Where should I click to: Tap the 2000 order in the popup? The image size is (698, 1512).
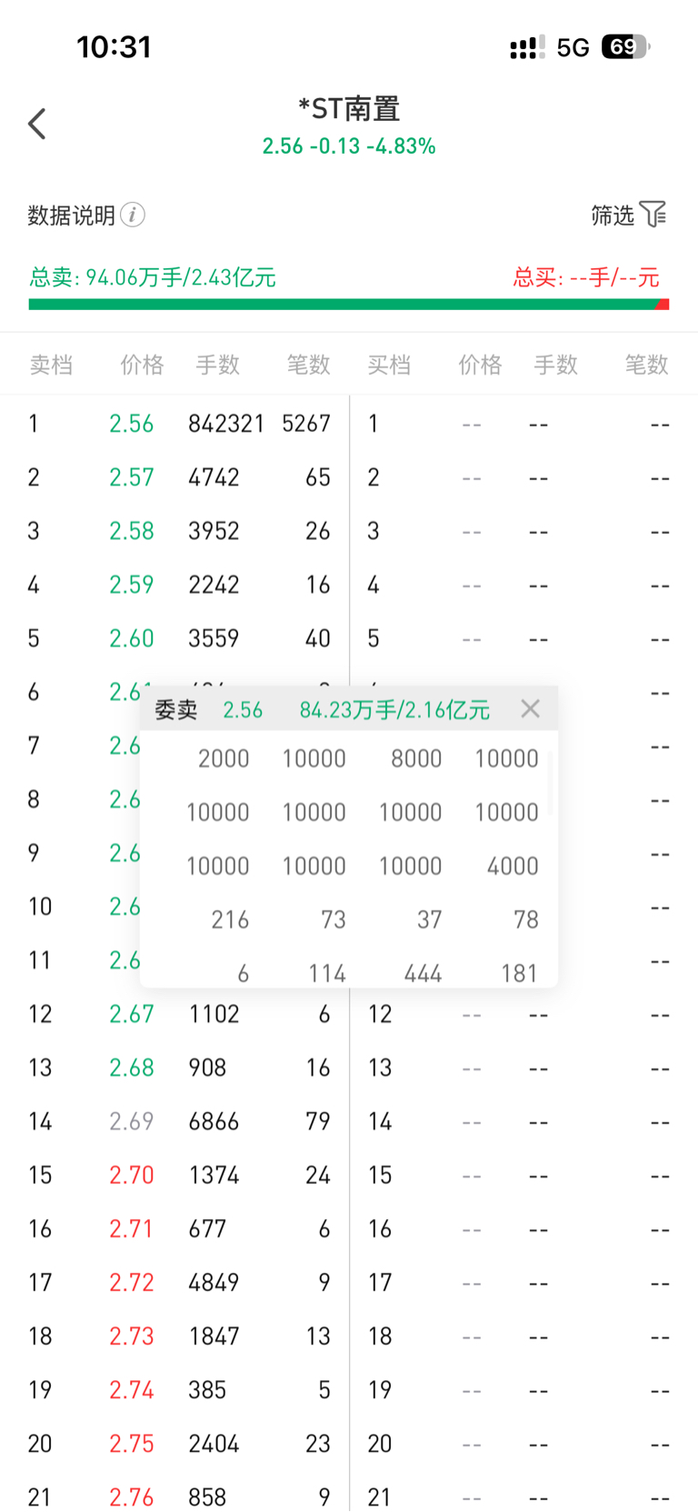pyautogui.click(x=224, y=758)
